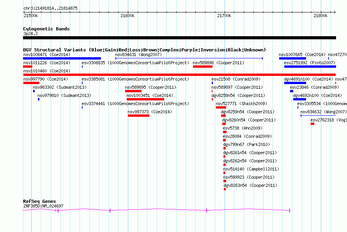This screenshot has width=347, height=232.
Task: Click the nsv589895 (Cooper2011) red bar
Action: 133,91
